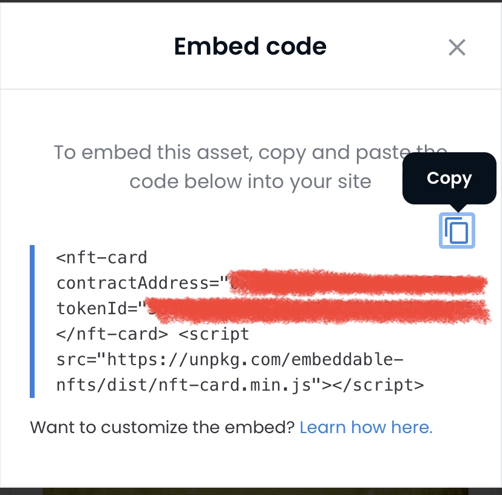Viewport: 502px width, 495px height.
Task: Click the "<script" tag text
Action: tap(214, 334)
